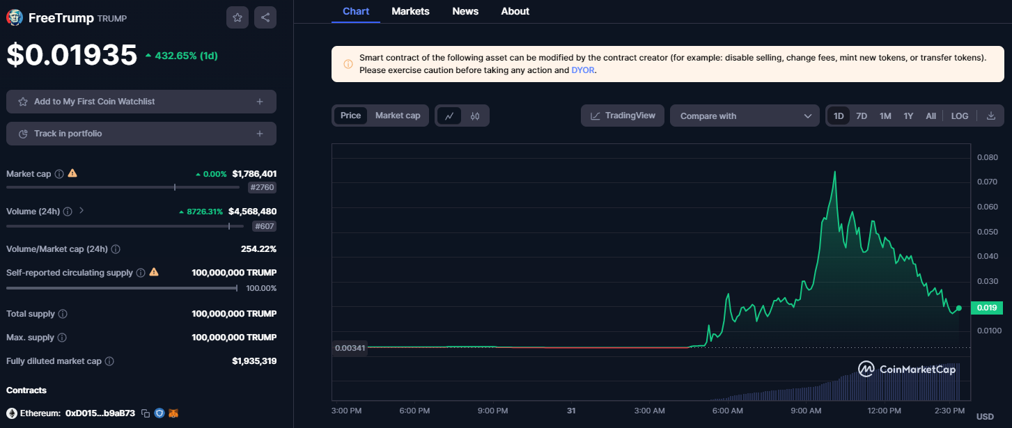The image size is (1012, 428).
Task: Click the 254.22% ratio value
Action: (x=258, y=249)
